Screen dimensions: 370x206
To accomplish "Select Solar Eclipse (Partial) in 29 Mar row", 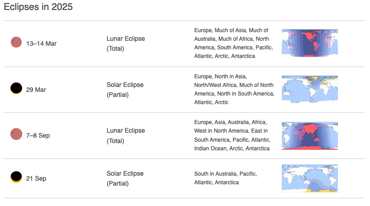I will point(125,90).
